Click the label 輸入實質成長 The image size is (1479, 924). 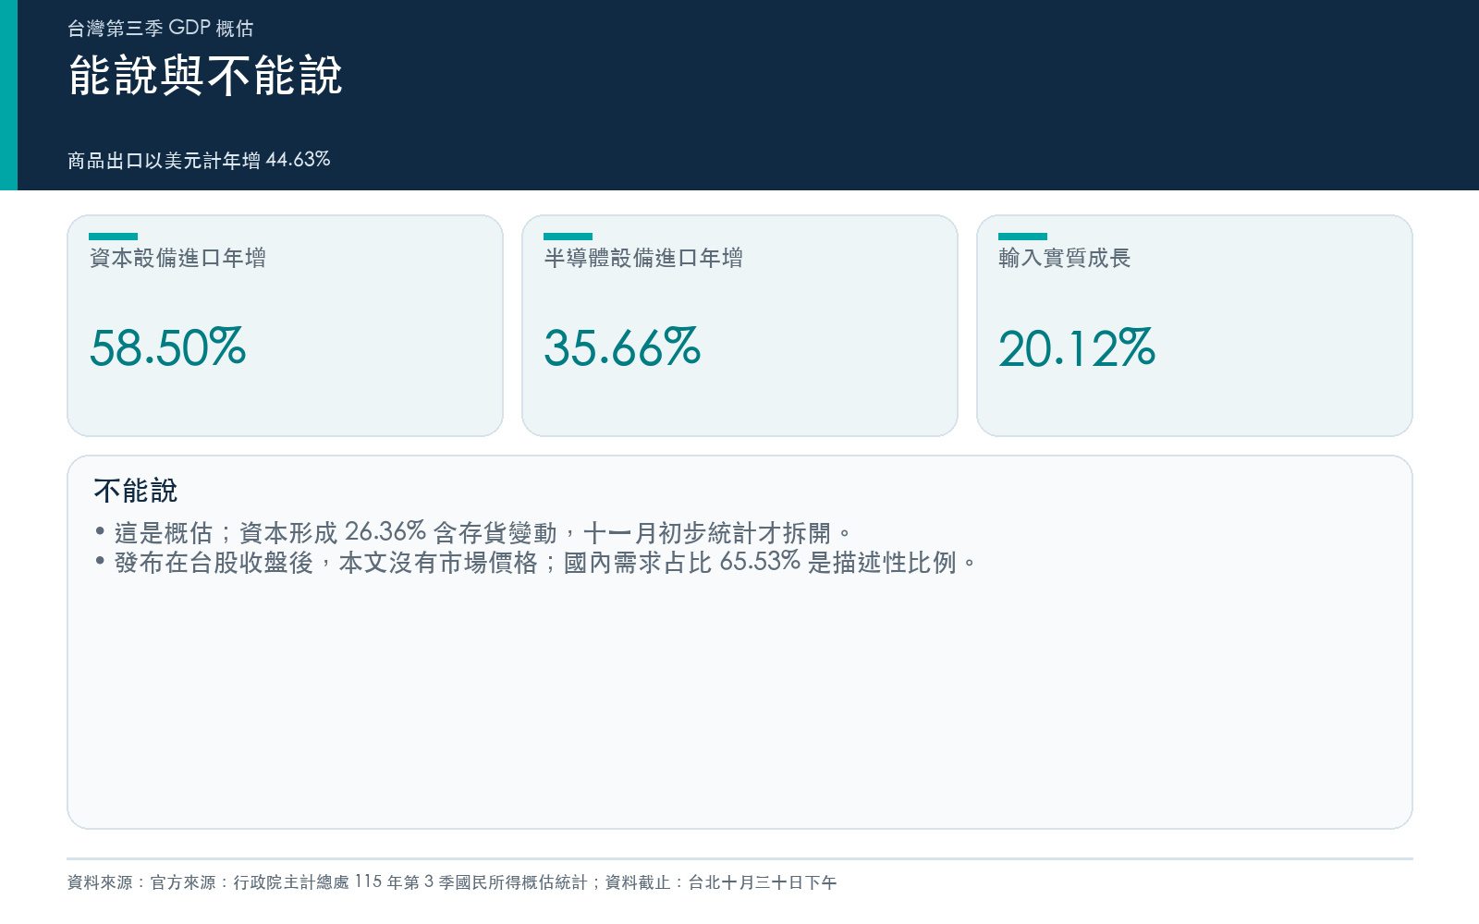[x=1065, y=258]
